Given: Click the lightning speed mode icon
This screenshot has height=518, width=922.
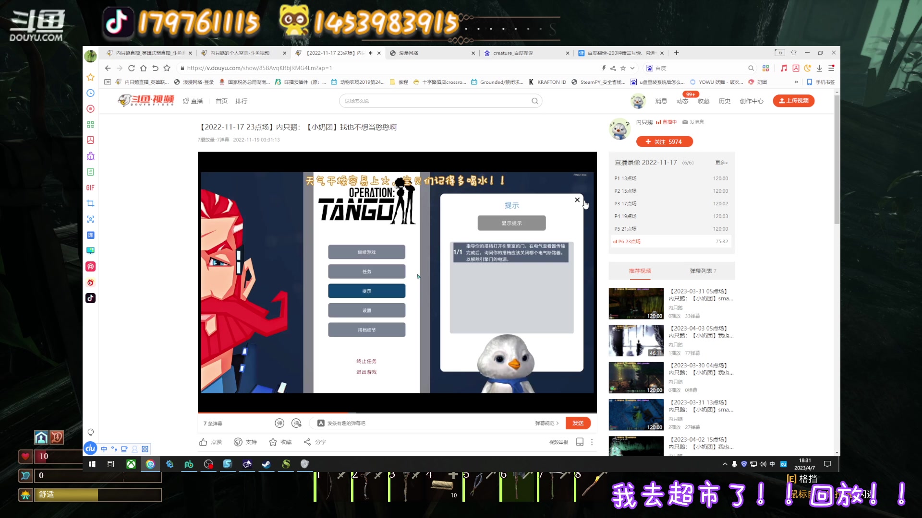Looking at the screenshot, I should [604, 68].
